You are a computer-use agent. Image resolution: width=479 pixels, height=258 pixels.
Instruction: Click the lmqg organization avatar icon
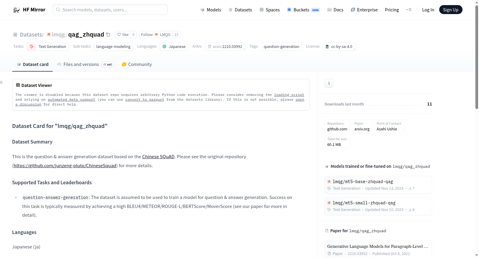pos(49,34)
